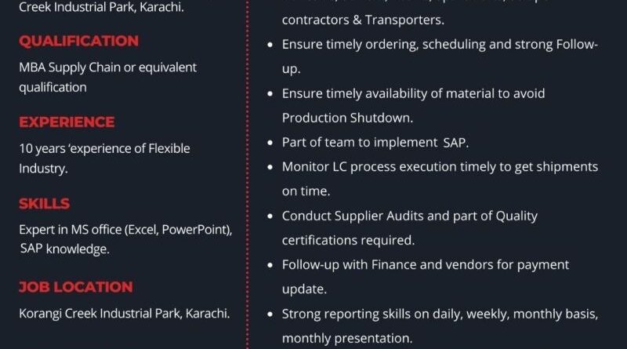Click the bullet dot before Conduct Supplier Audits
The height and width of the screenshot is (349, 627).
(270, 216)
